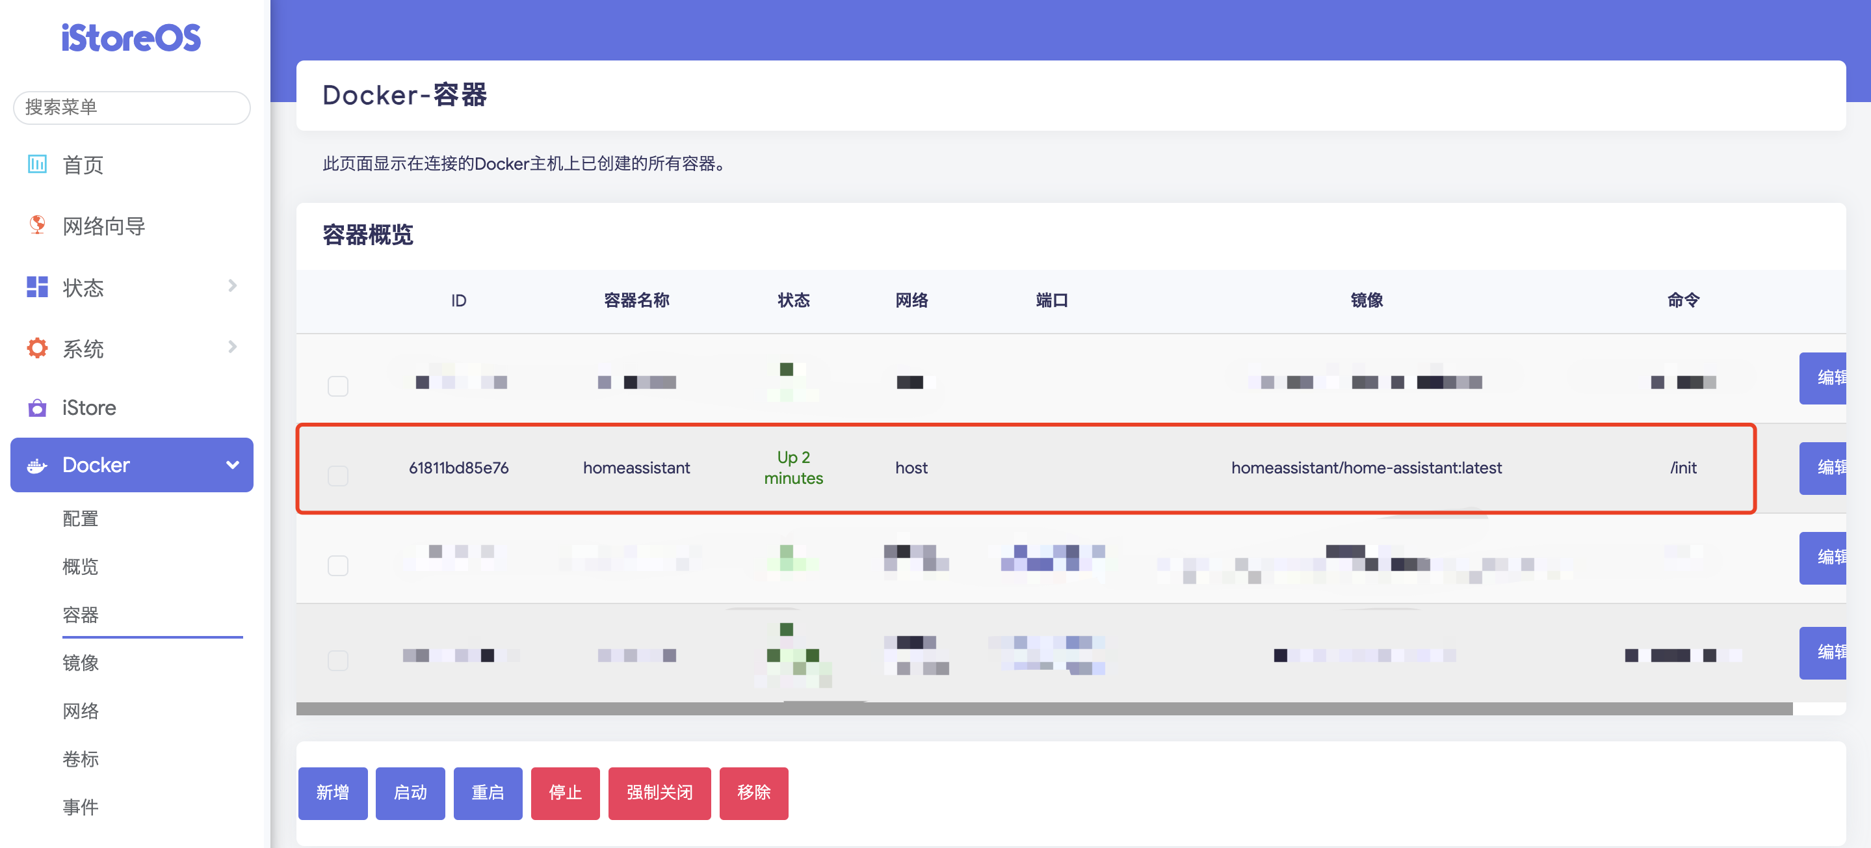
Task: Click the red 停止 button
Action: point(565,793)
